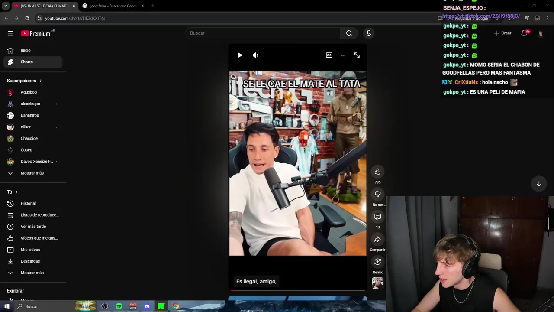Screen dimensions: 554x312
Task: Enter fullscreen for the Short
Action: pos(357,55)
